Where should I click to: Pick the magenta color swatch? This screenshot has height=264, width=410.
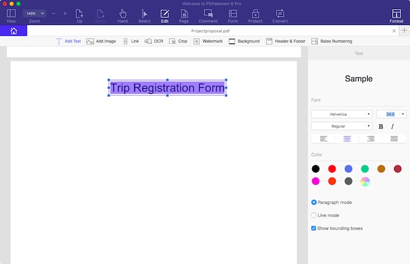[316, 181]
